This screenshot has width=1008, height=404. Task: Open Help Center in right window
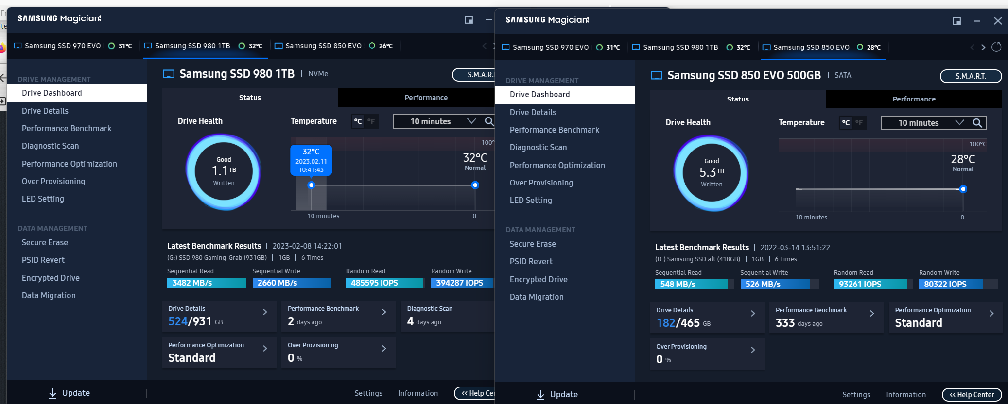972,395
